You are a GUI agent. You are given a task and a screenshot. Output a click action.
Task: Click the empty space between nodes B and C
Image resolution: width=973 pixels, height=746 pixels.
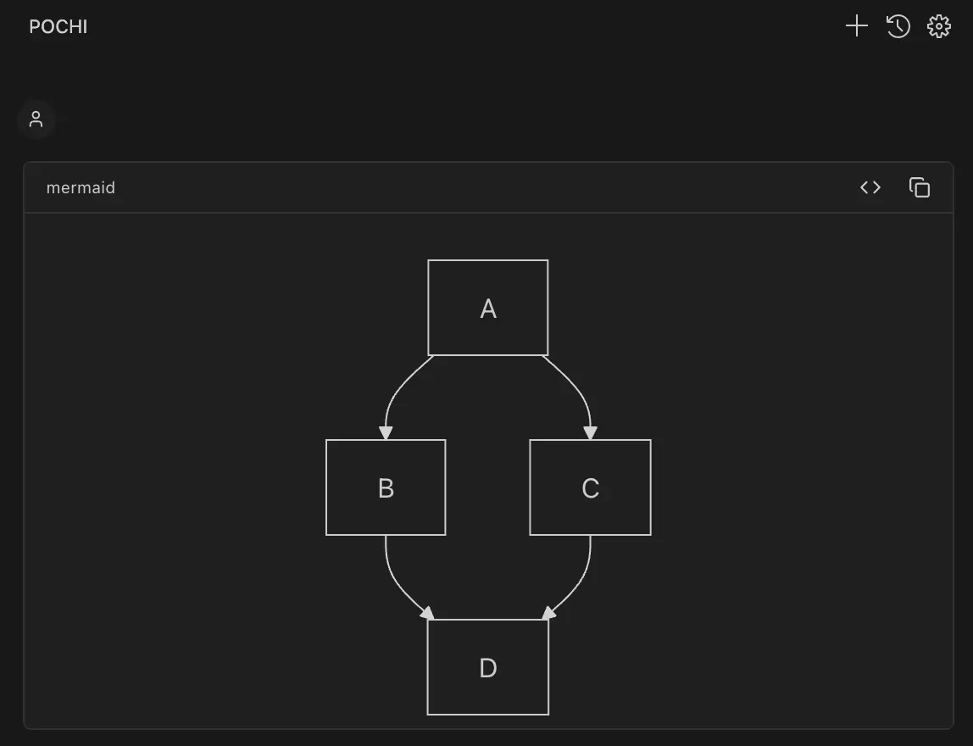pos(487,487)
